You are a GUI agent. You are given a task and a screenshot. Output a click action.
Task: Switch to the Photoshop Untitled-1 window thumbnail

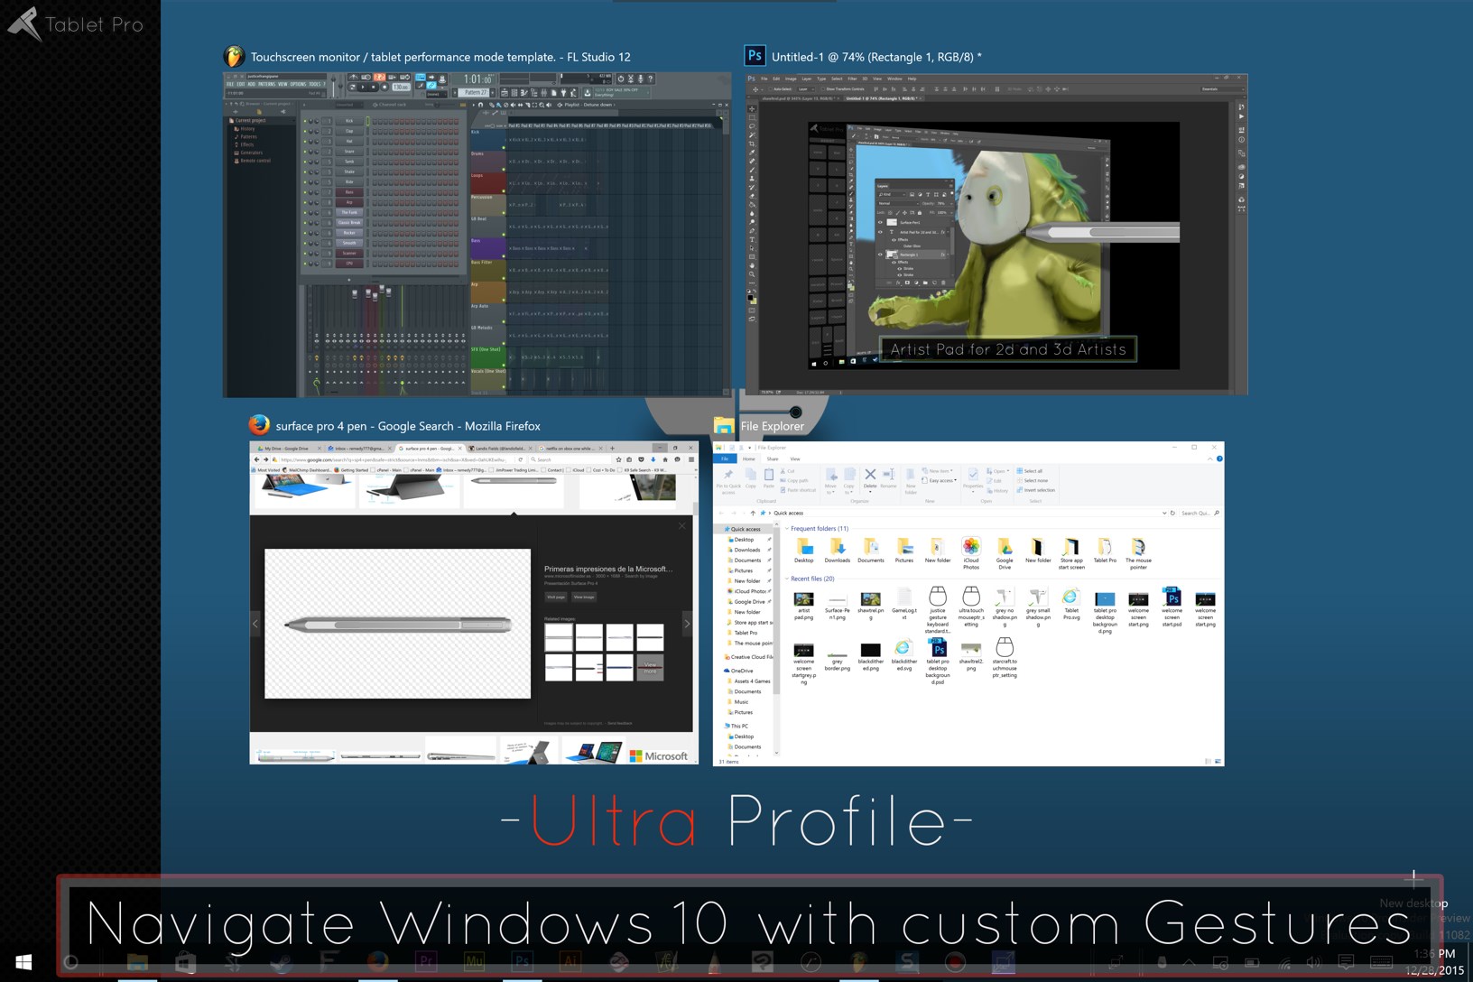tap(996, 235)
